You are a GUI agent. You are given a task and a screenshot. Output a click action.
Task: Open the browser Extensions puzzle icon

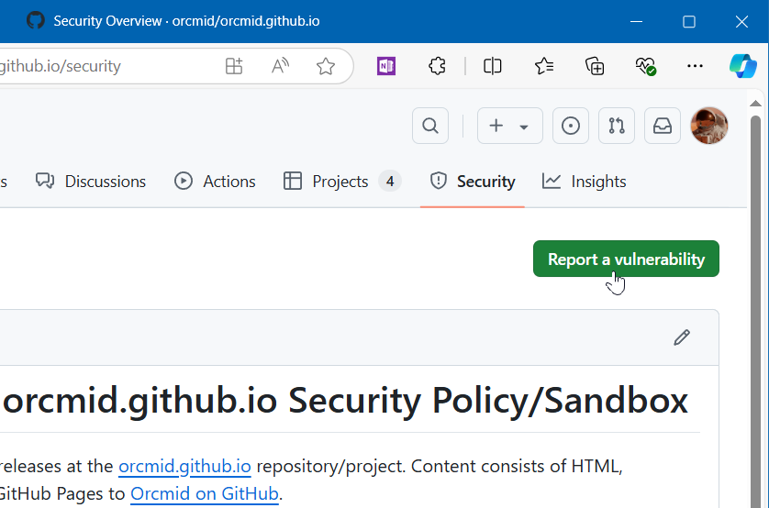(x=437, y=66)
